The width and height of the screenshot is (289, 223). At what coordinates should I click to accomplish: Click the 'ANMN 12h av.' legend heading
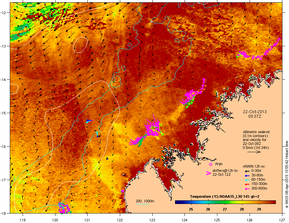pos(254,166)
